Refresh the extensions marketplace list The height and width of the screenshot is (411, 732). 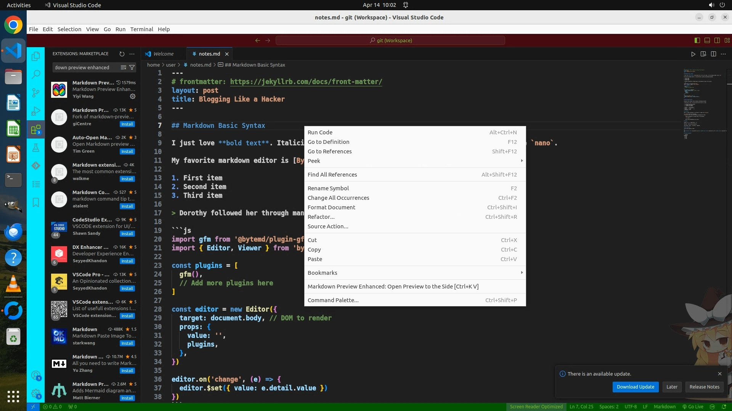[122, 54]
